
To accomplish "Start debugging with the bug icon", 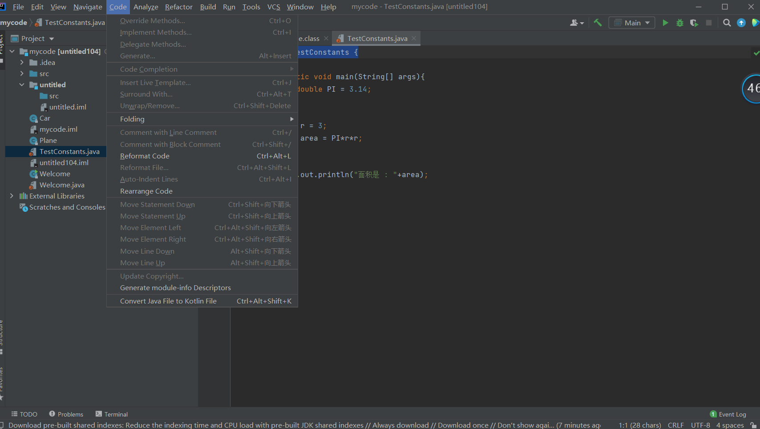I will [680, 23].
